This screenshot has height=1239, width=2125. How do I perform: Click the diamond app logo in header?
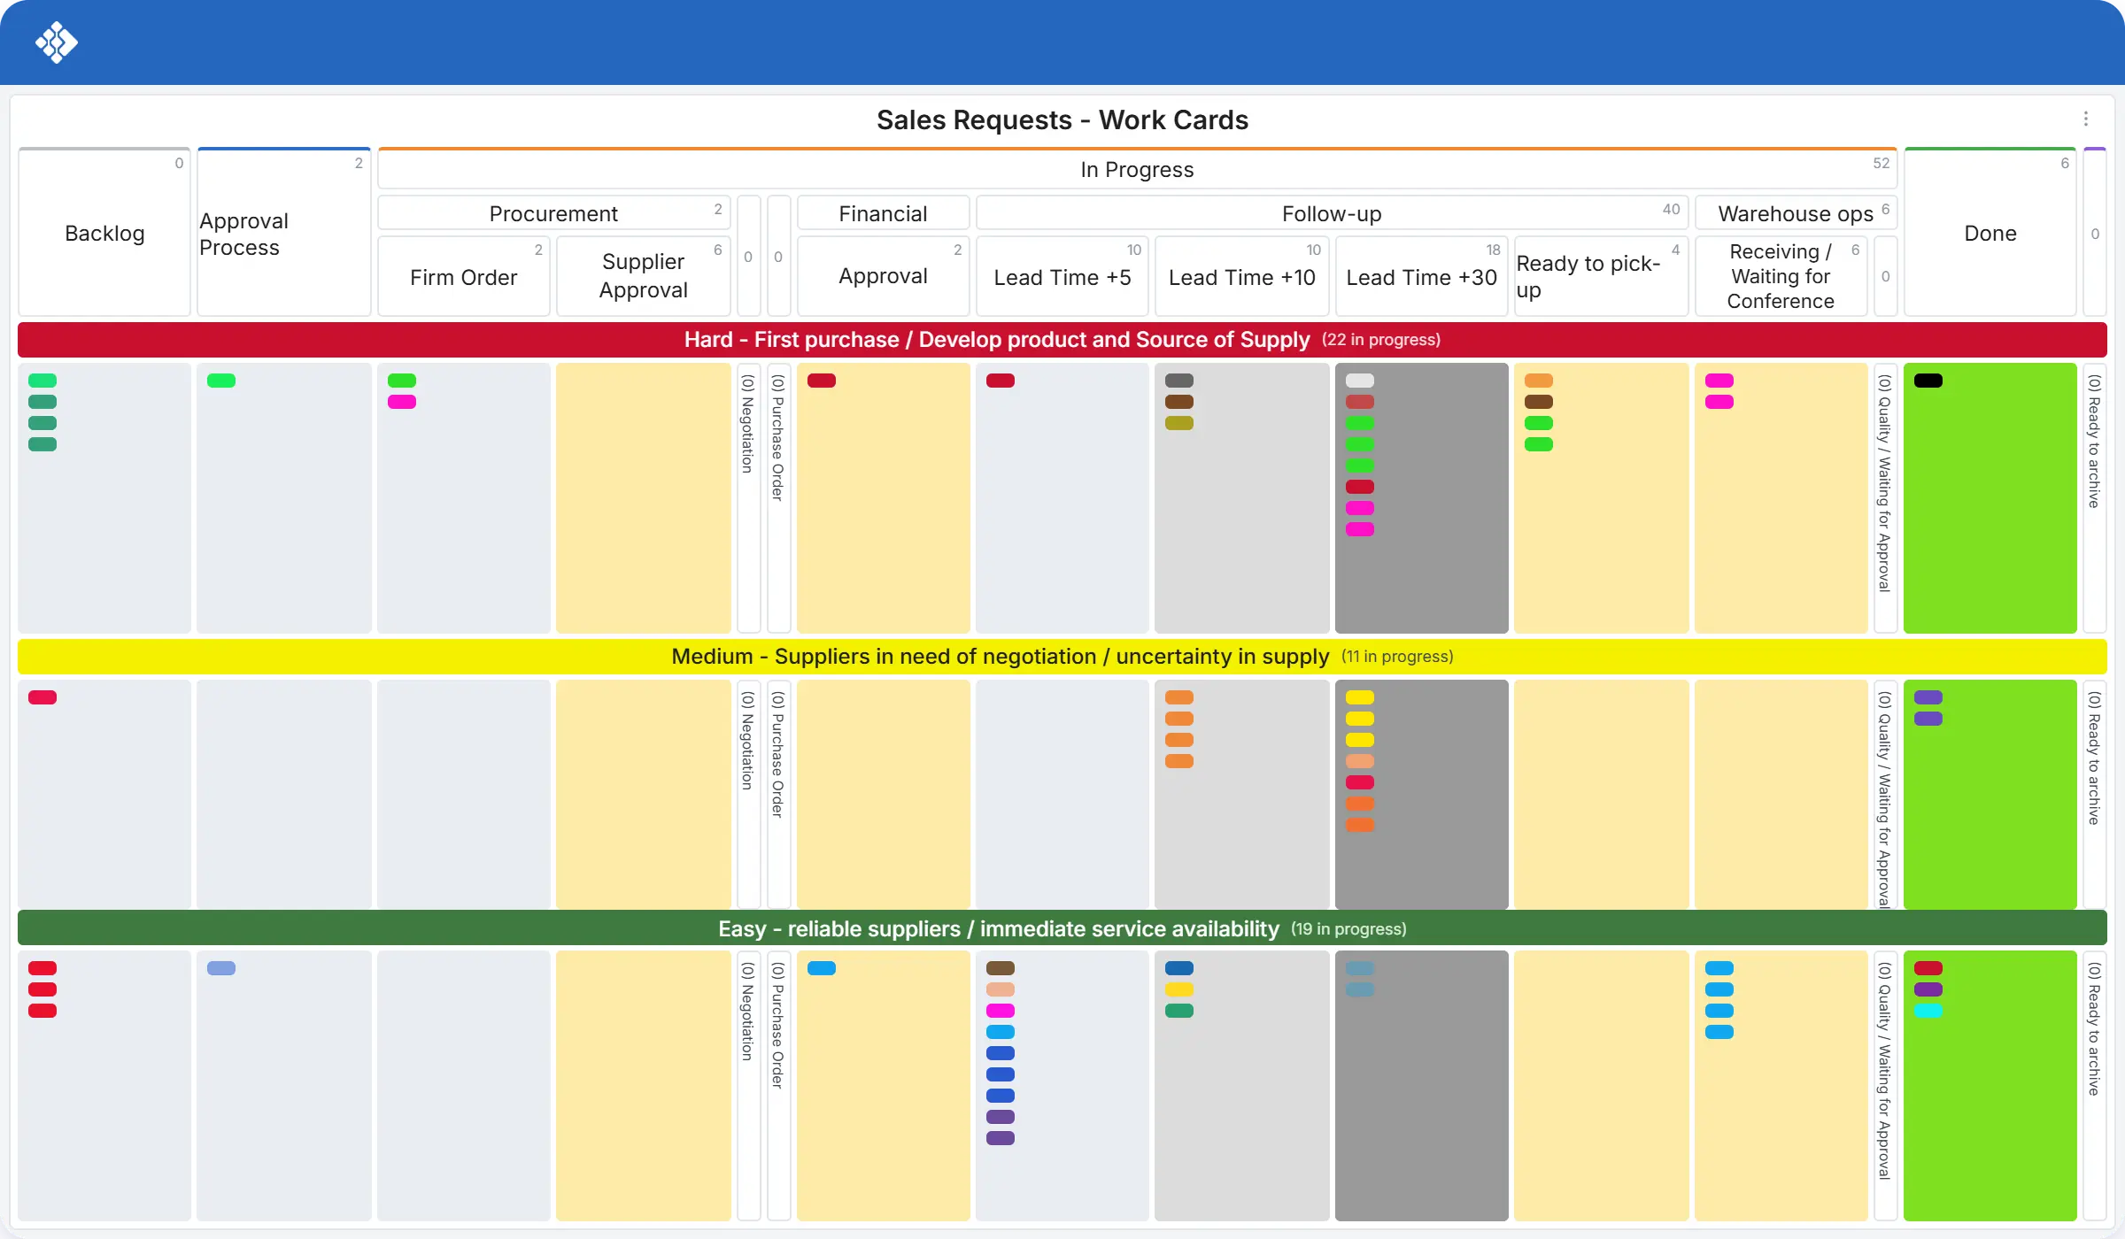pyautogui.click(x=57, y=42)
